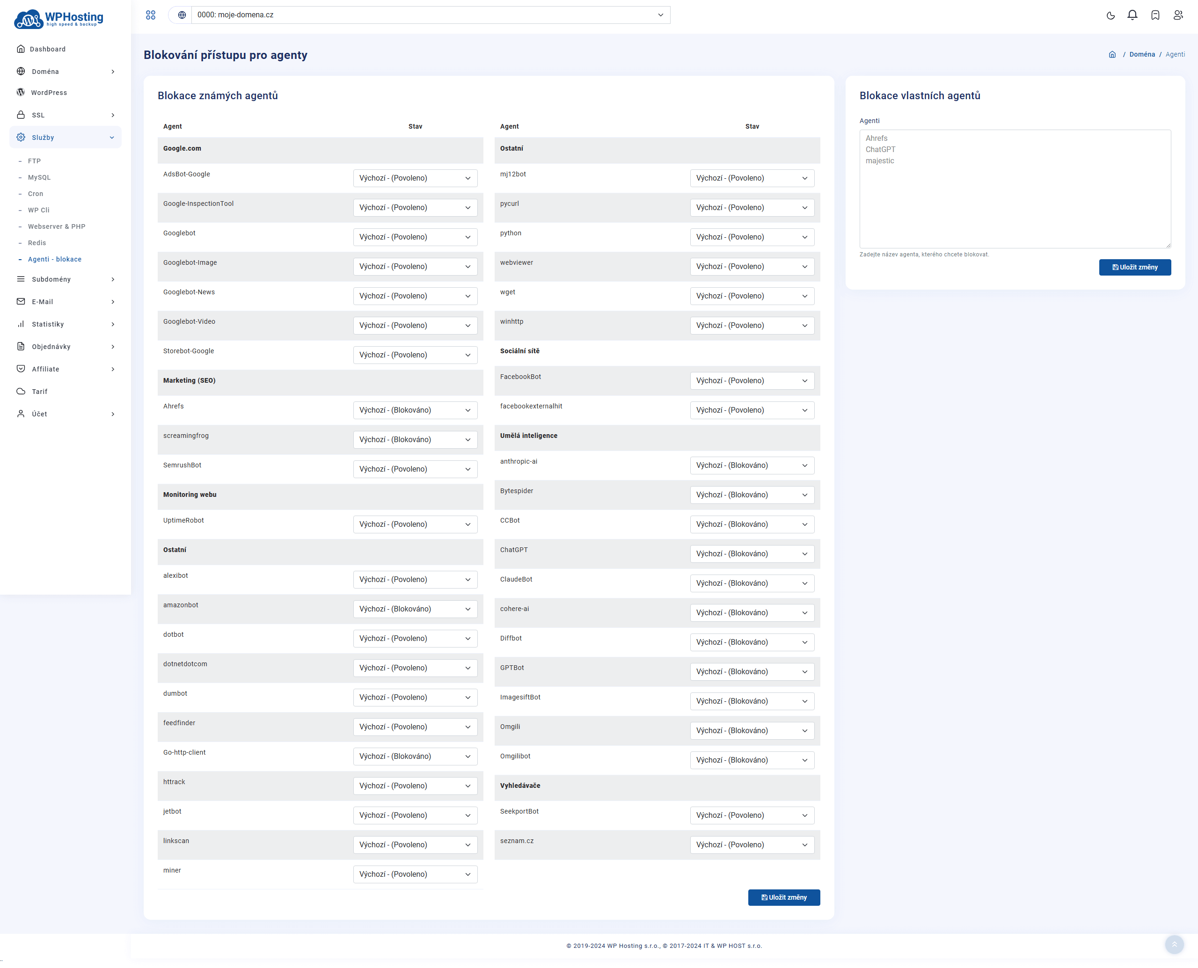
Task: Expand the Doména menu chevron
Action: point(113,72)
